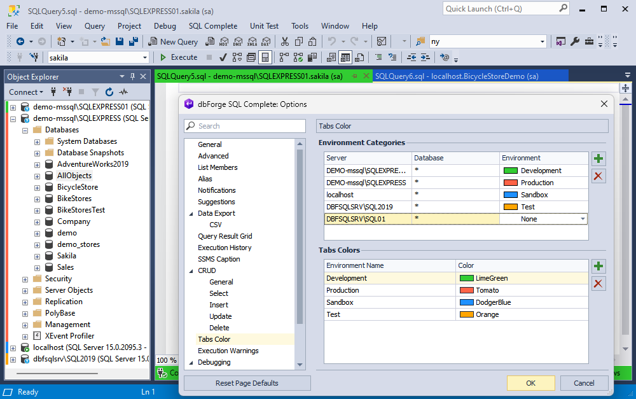Expand the Security folder node
636x399 pixels.
click(25, 279)
